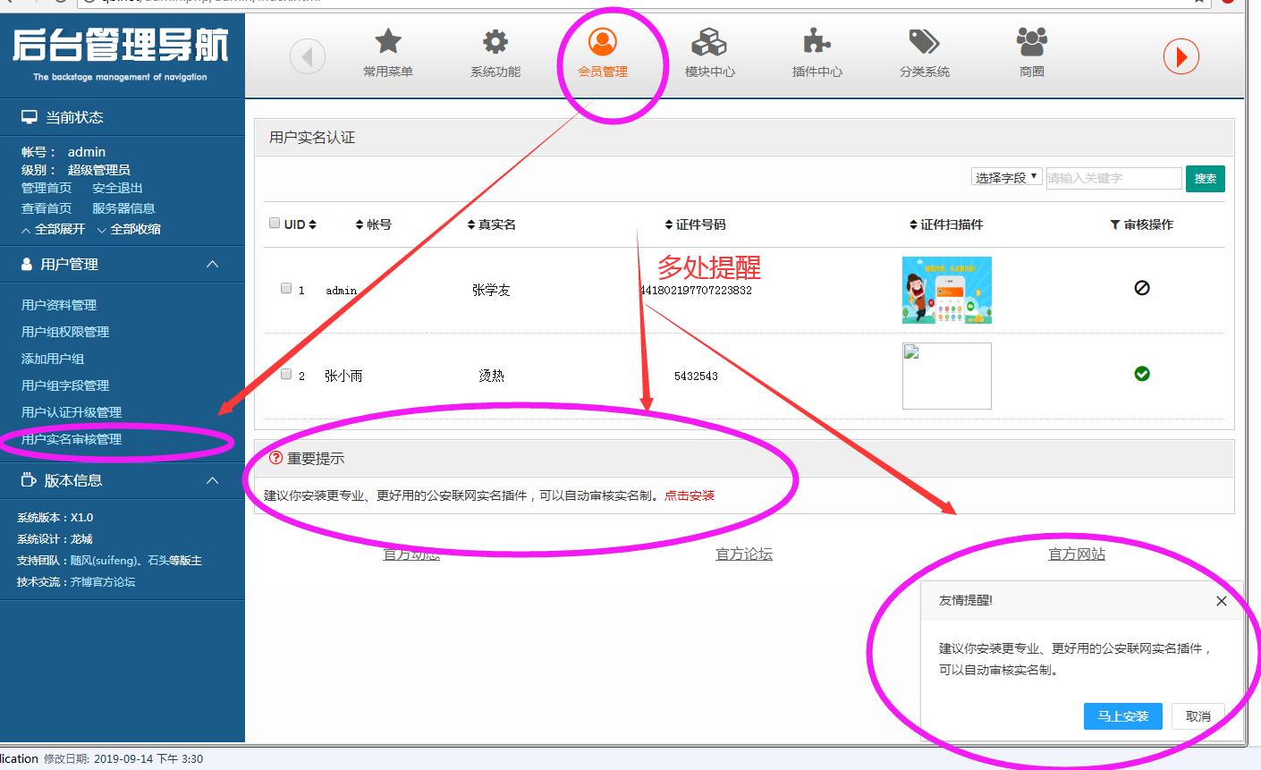
Task: Open 插件中心 puzzle icon
Action: (817, 43)
